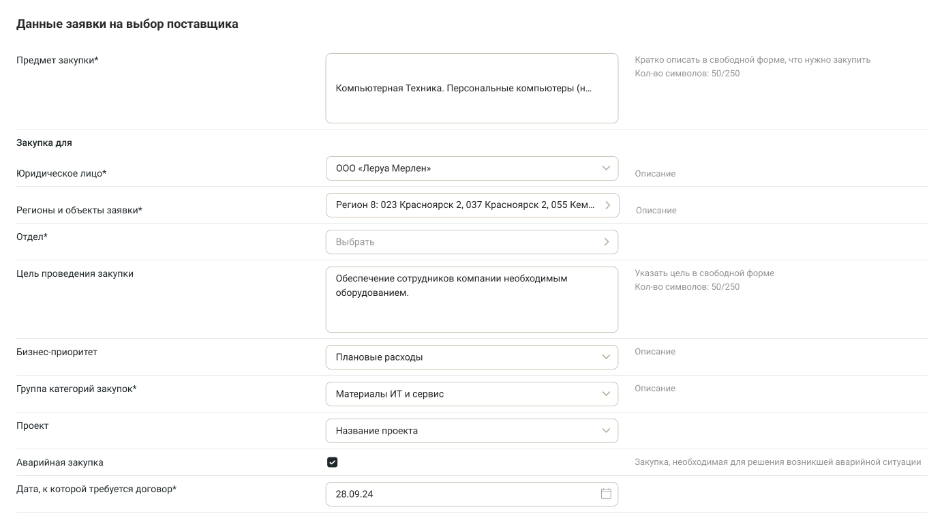This screenshot has height=529, width=944.
Task: Expand the Бизнес-приоритет dropdown arrow
Action: [606, 357]
